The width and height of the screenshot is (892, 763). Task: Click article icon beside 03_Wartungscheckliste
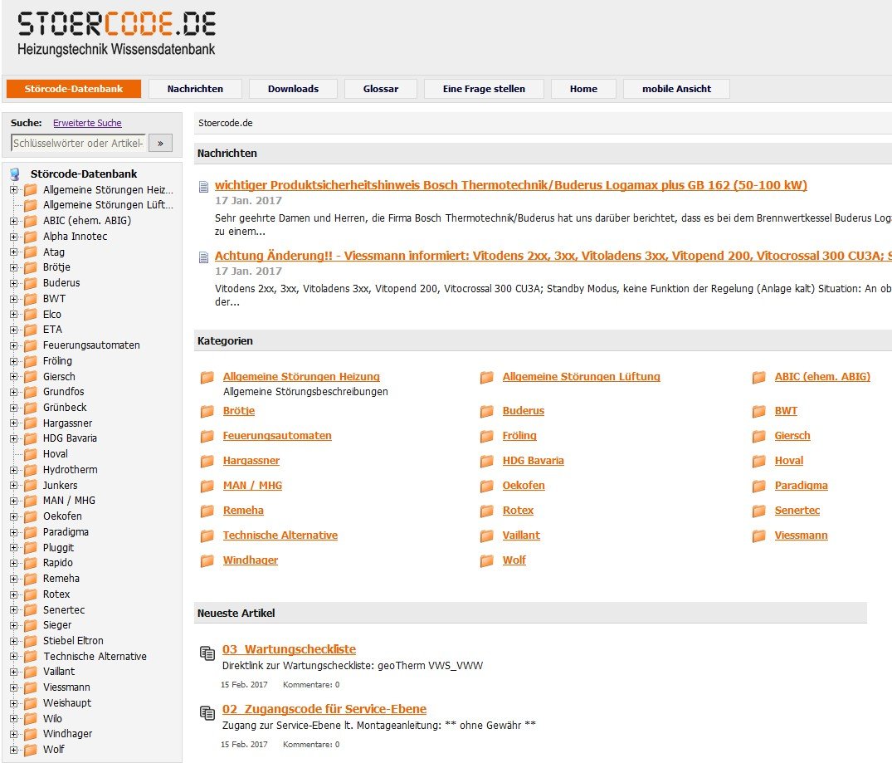point(207,653)
